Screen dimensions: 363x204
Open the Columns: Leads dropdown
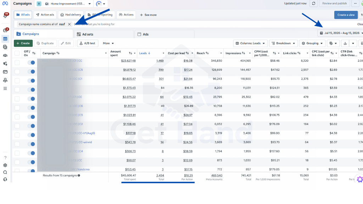250,43
